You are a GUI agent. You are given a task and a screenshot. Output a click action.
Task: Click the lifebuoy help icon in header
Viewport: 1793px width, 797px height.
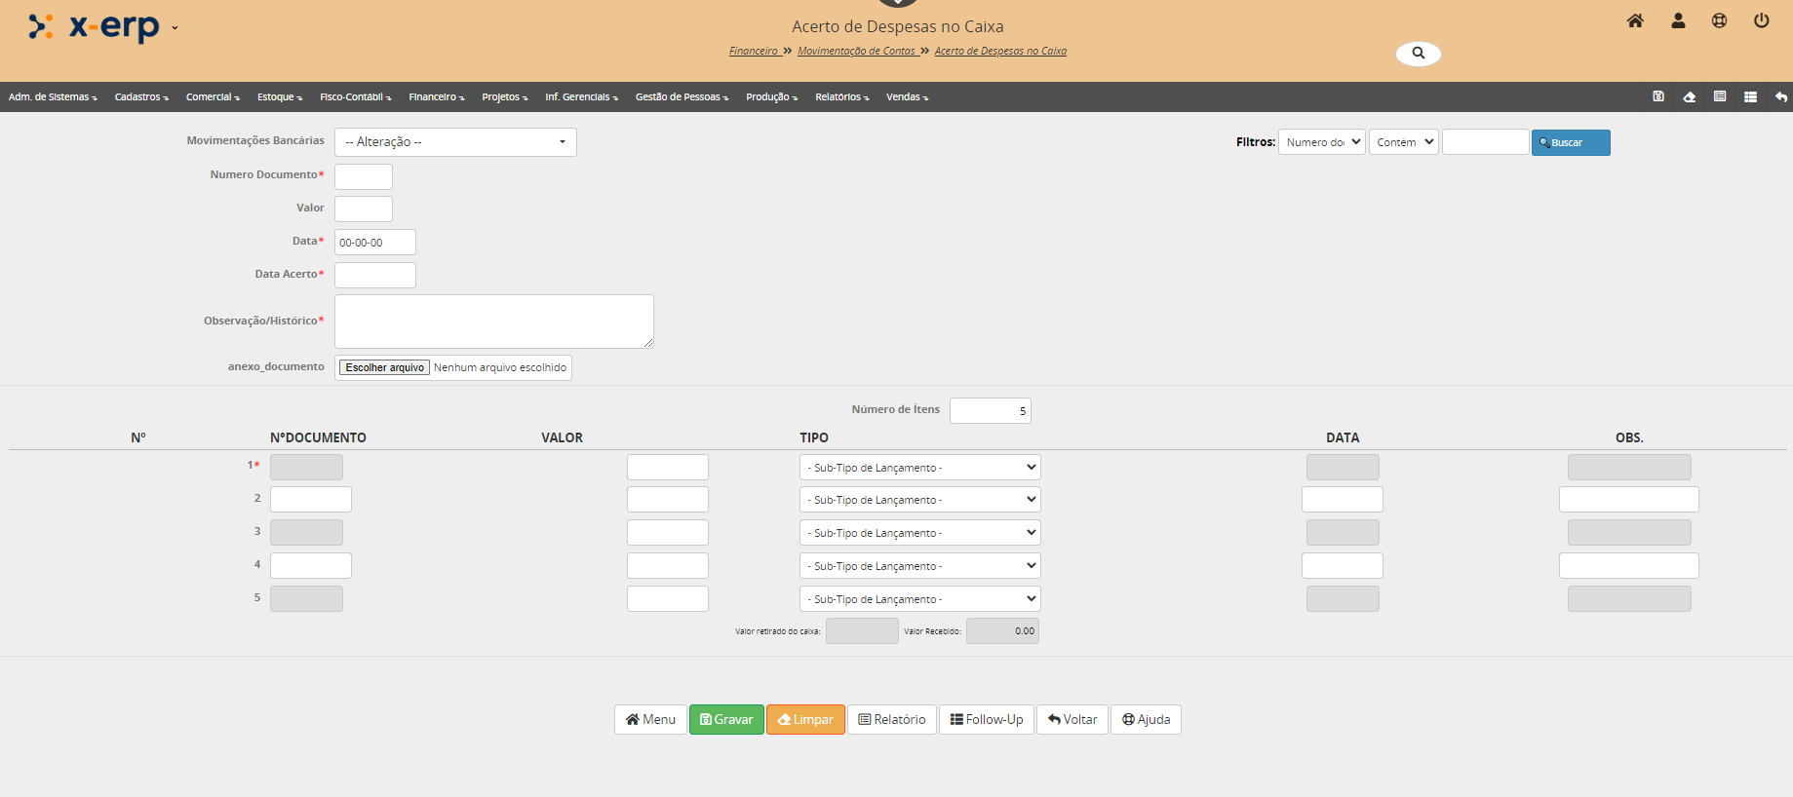[x=1719, y=20]
